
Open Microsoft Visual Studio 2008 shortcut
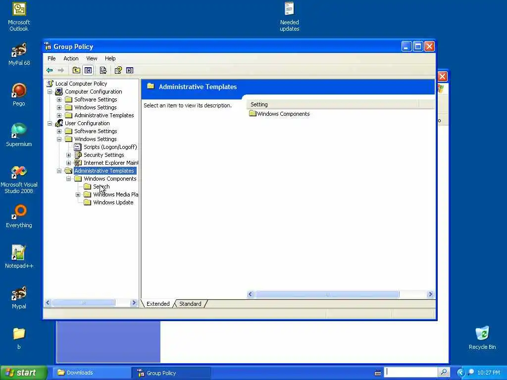pos(19,180)
